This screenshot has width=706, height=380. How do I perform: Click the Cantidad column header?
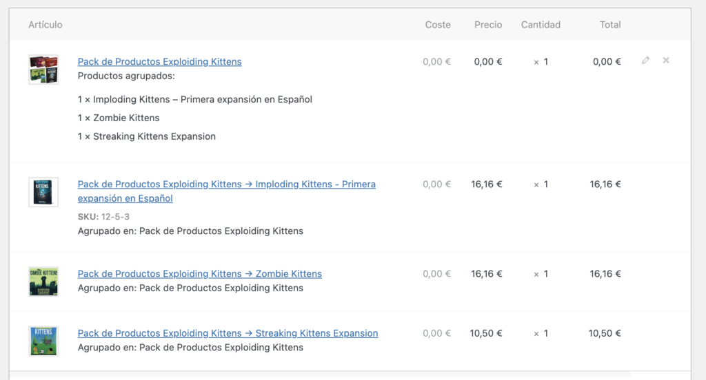coord(541,25)
